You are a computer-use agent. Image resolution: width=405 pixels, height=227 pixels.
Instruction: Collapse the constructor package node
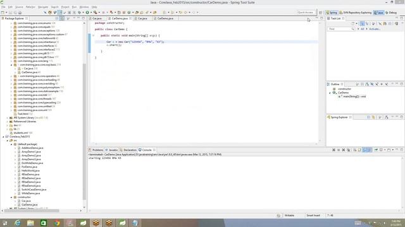[11, 197]
